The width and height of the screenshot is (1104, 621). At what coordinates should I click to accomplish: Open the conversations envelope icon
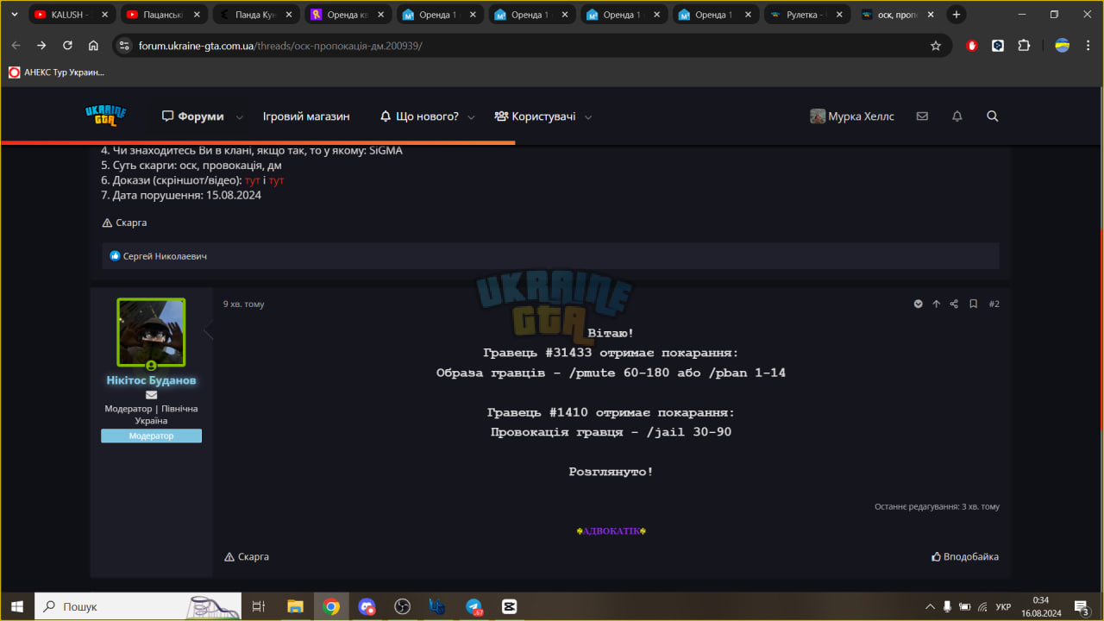pyautogui.click(x=922, y=116)
